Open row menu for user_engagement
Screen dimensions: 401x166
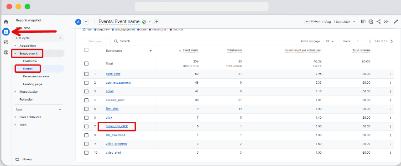click(390, 83)
